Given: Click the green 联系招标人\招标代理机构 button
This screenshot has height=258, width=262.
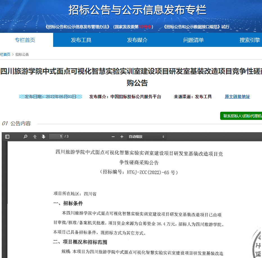Looking at the screenshot, I should tap(241, 116).
